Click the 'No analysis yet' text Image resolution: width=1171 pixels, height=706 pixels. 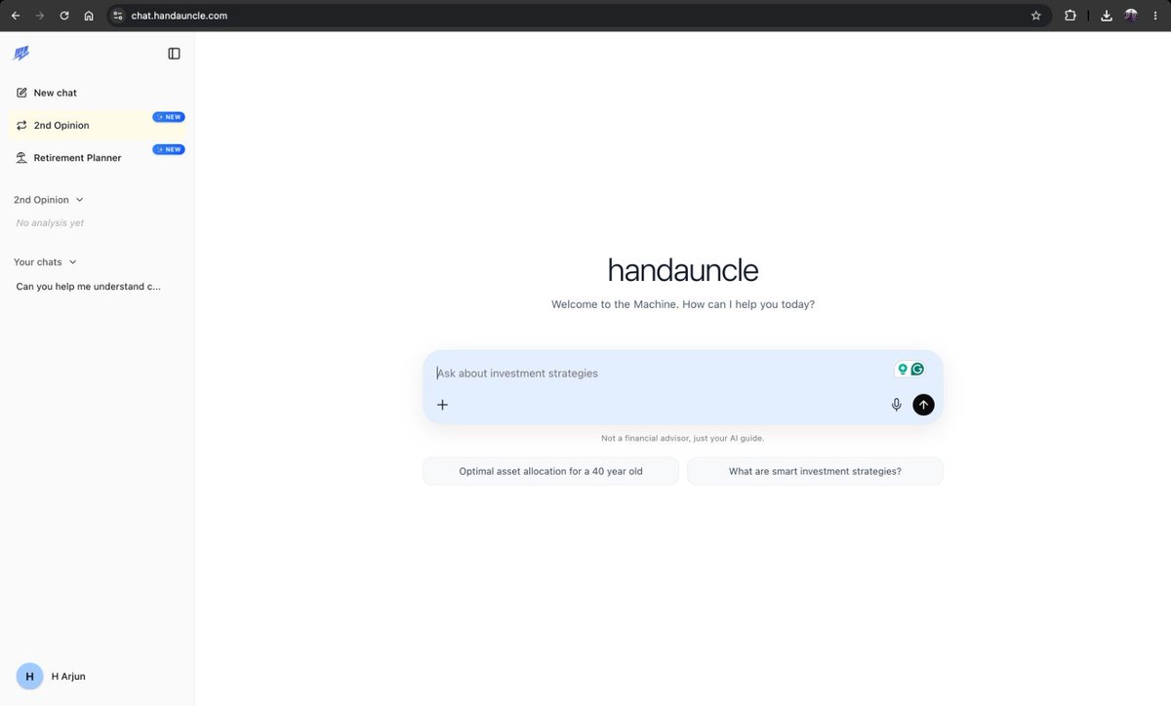coord(50,223)
